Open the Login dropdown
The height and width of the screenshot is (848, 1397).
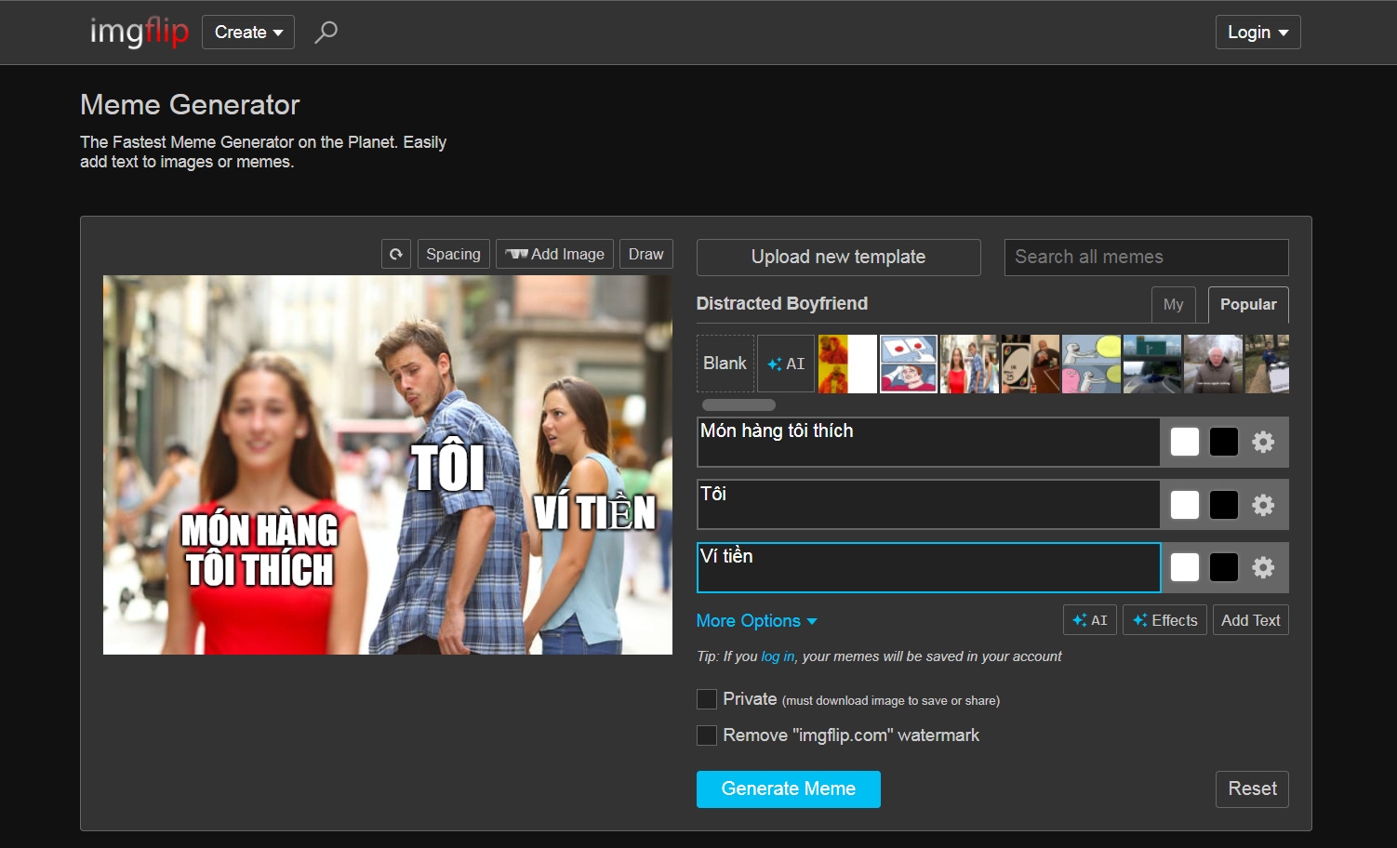tap(1257, 33)
